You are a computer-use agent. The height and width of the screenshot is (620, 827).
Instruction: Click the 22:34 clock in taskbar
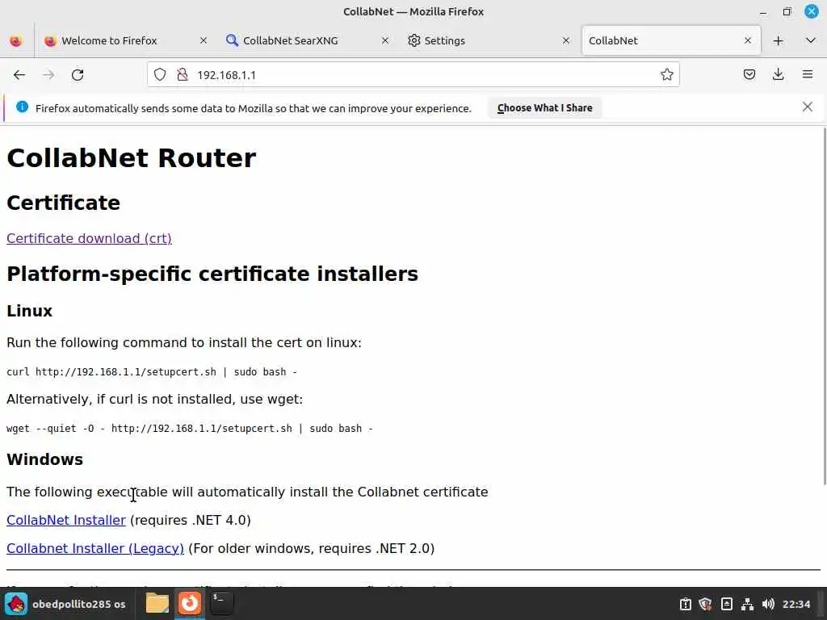796,604
